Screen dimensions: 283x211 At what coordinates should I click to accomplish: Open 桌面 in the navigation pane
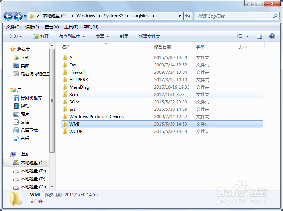pos(25,65)
